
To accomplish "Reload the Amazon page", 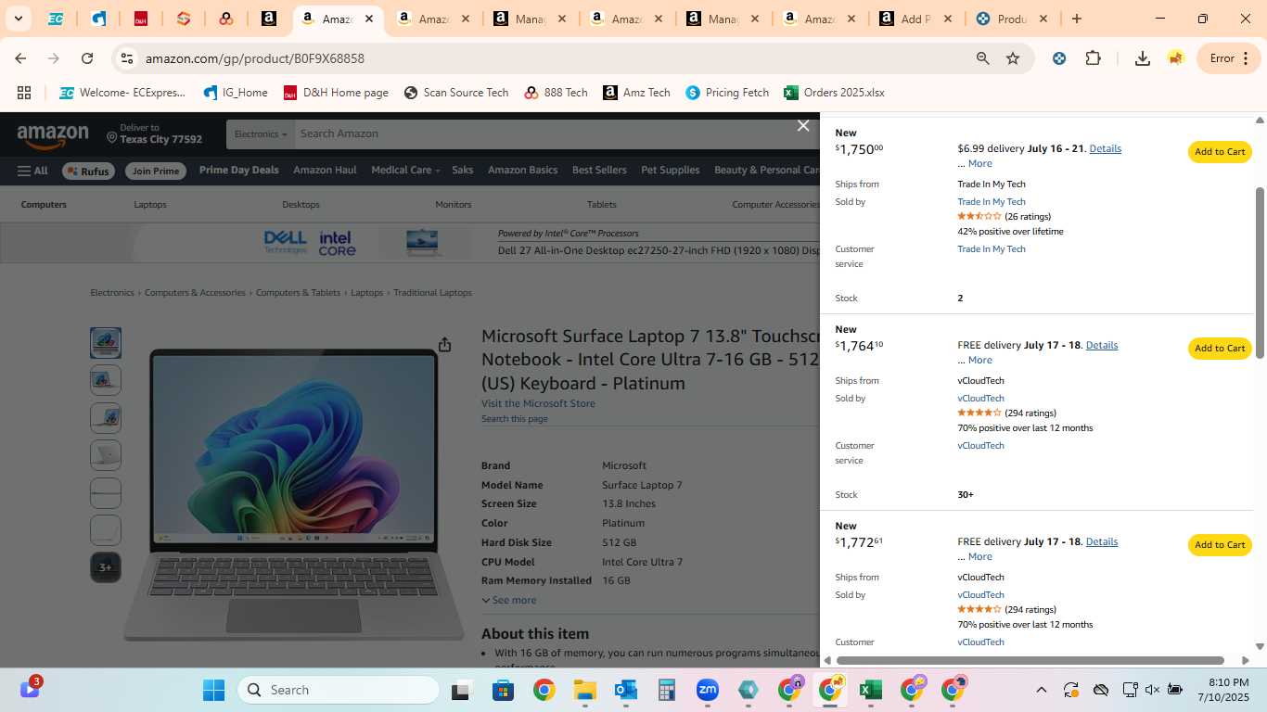I will (x=87, y=58).
